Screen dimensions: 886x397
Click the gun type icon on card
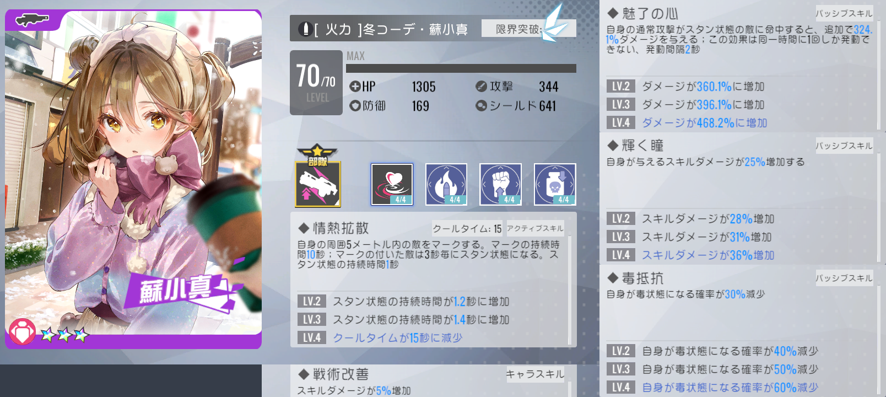[32, 20]
